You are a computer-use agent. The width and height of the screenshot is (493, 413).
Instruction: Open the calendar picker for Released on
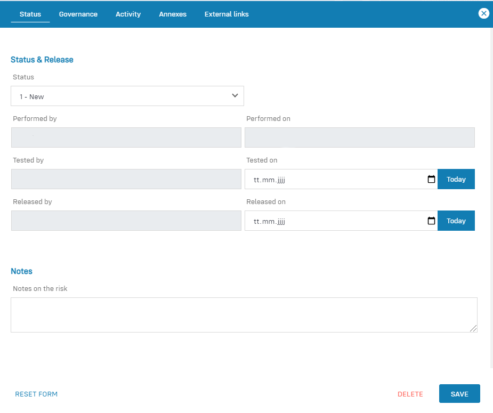pyautogui.click(x=431, y=221)
